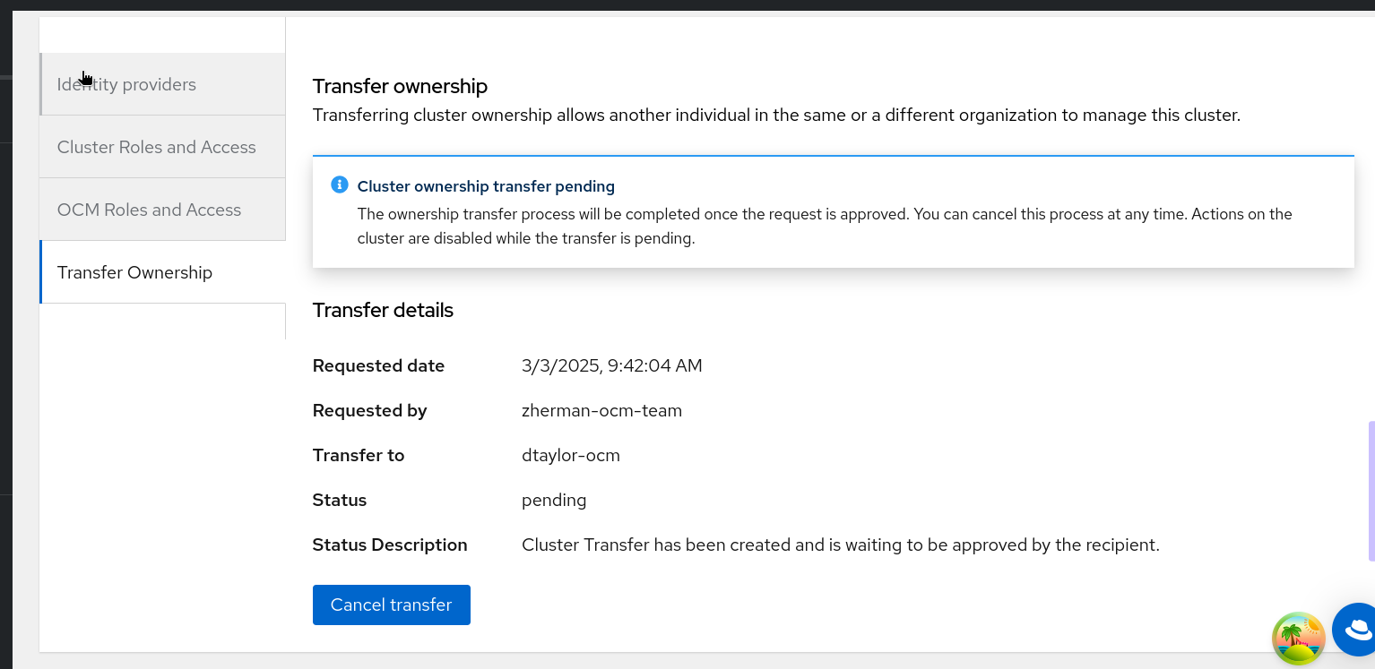Screen dimensions: 1375x669
Task: Click the blue info icon in pending alert
Action: (x=339, y=185)
